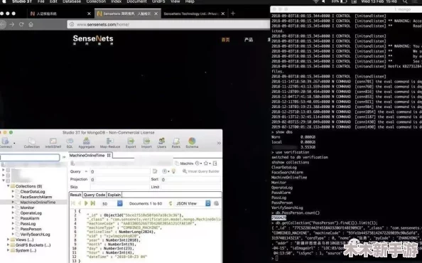Collapse the Collections (9) folder
Screen dimensions: 422x263
pyautogui.click(x=9, y=186)
